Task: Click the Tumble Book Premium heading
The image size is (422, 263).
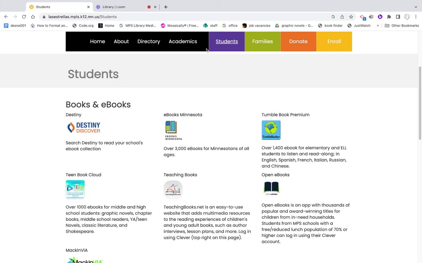Action: coord(286,115)
